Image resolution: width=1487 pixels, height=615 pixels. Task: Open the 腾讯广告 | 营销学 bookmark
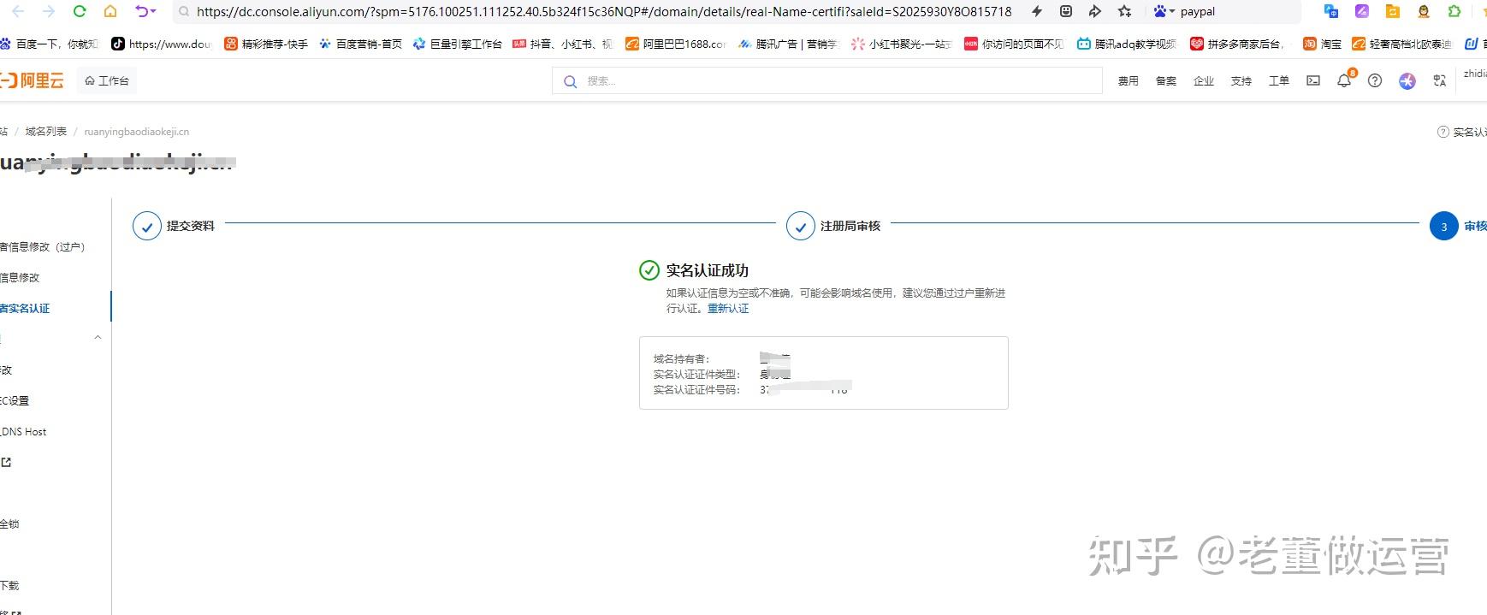789,44
